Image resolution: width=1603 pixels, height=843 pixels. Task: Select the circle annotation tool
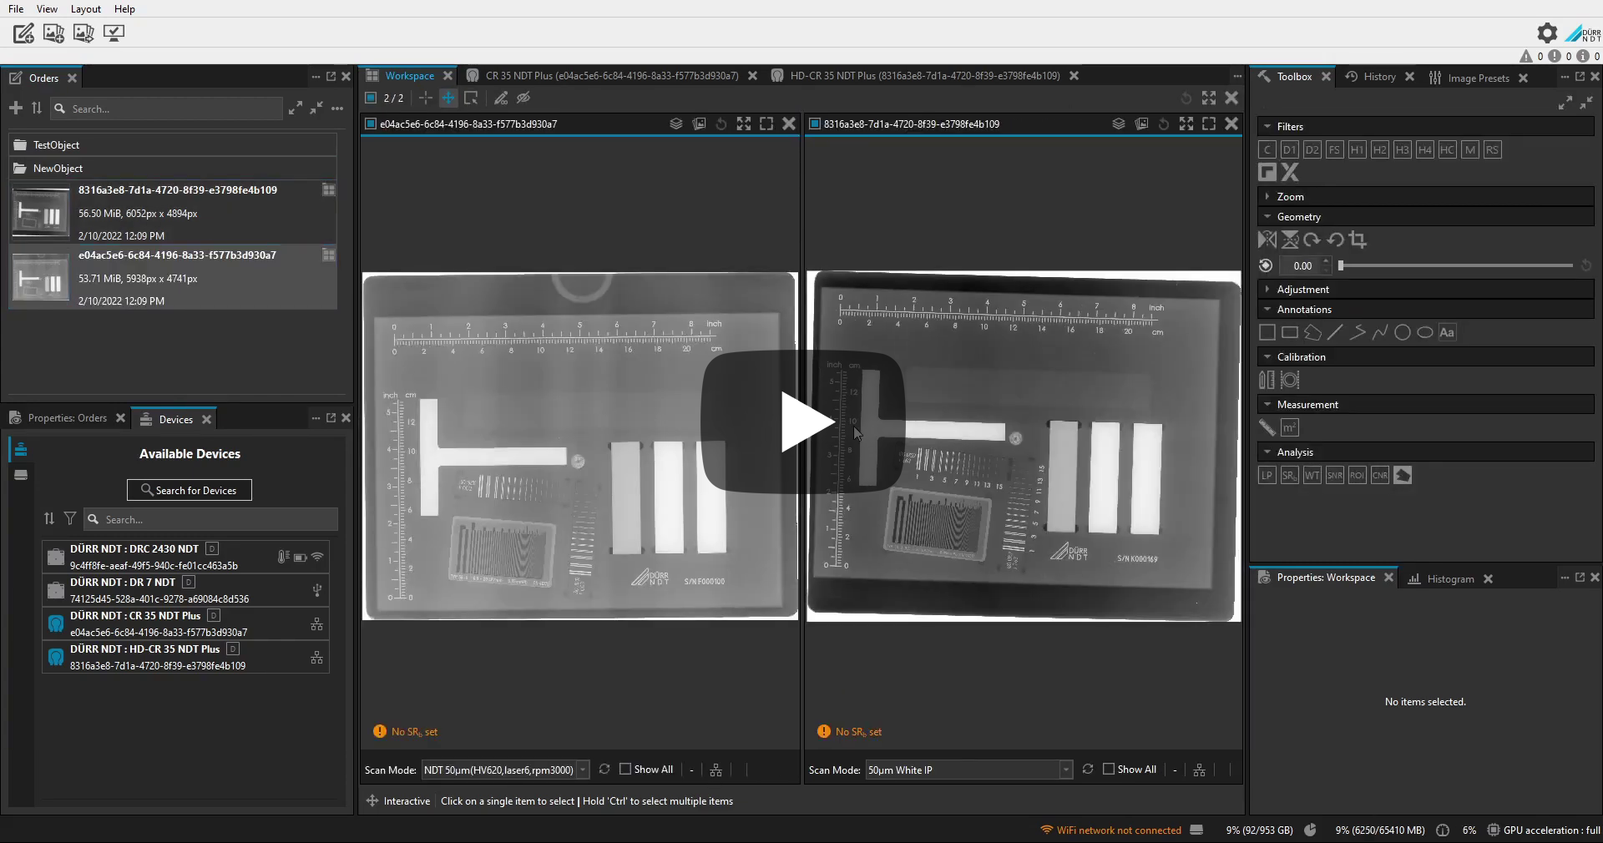[1402, 332]
